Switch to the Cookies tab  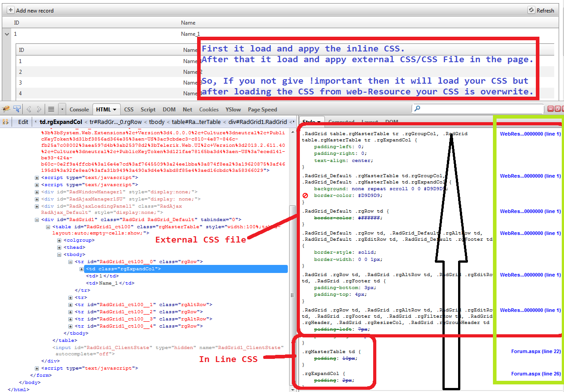coord(209,109)
